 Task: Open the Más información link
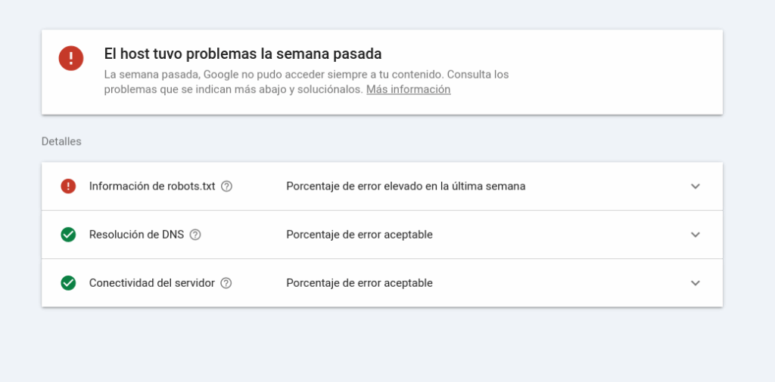(408, 89)
